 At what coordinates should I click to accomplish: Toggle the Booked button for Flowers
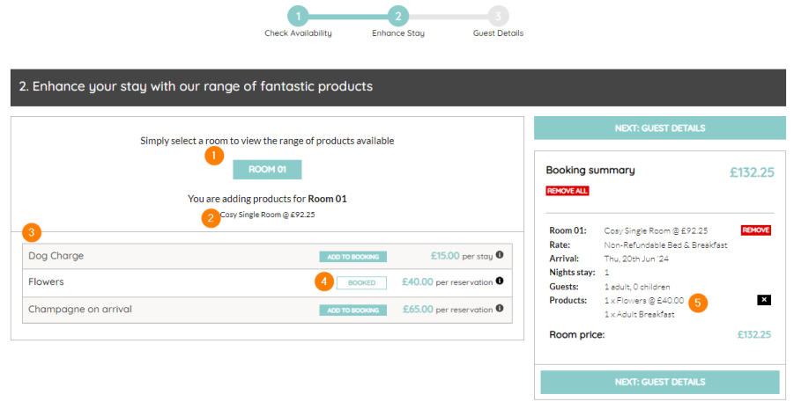coord(361,282)
